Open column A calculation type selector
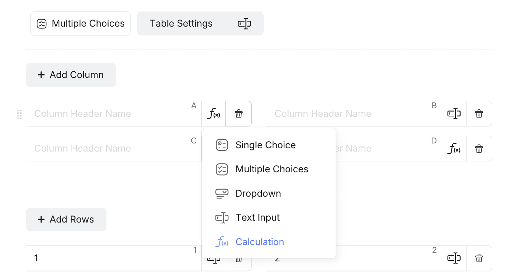This screenshot has width=514, height=278. (214, 114)
